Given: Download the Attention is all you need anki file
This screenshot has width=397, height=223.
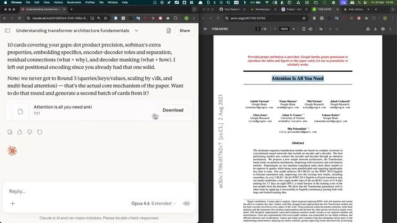Looking at the screenshot, I should coord(173,110).
